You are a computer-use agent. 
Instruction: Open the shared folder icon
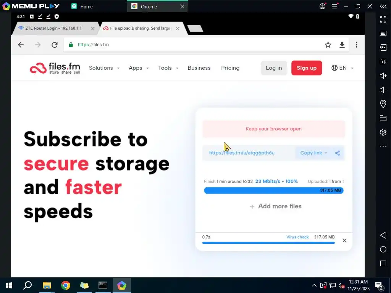[383, 118]
